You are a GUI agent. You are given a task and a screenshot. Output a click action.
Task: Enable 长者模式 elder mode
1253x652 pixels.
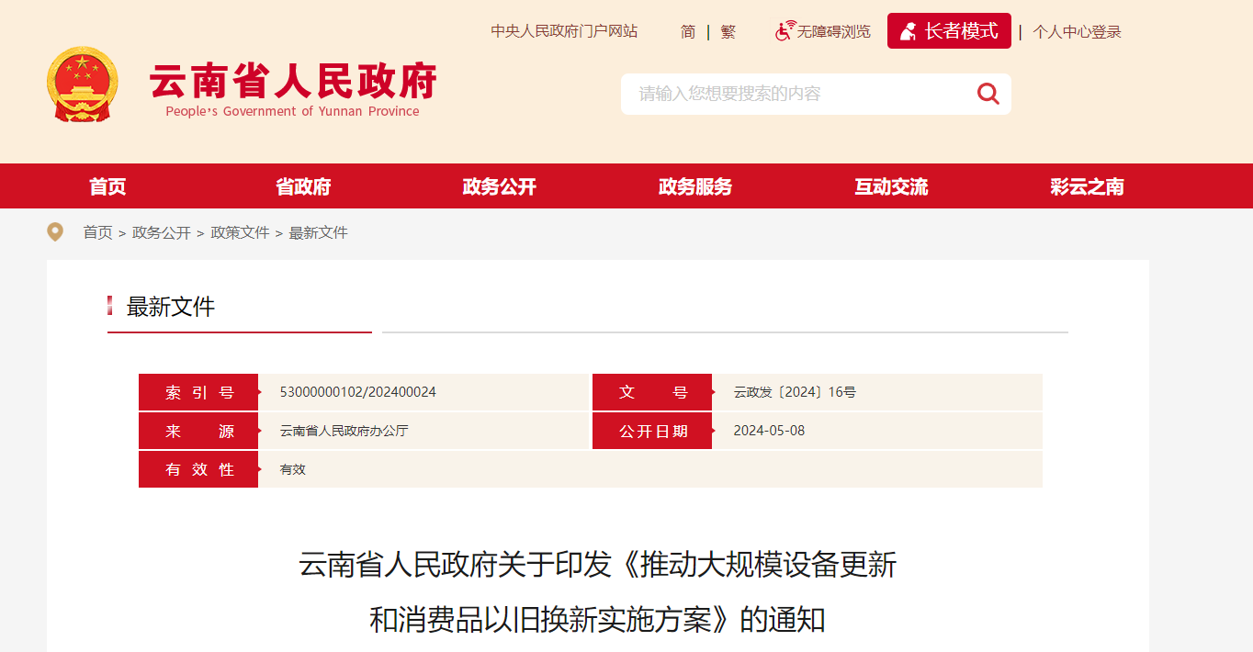pos(949,31)
